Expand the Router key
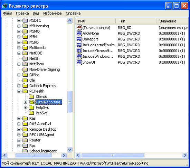 pyautogui.click(x=19, y=140)
